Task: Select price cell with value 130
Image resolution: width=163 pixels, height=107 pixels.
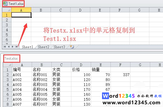Action: 81,104
